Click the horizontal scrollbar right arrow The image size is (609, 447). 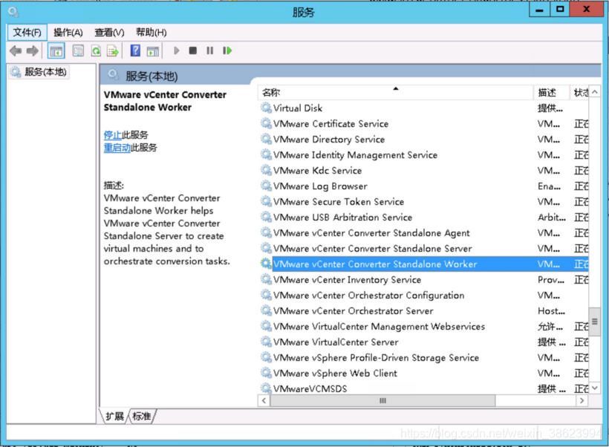(x=582, y=400)
